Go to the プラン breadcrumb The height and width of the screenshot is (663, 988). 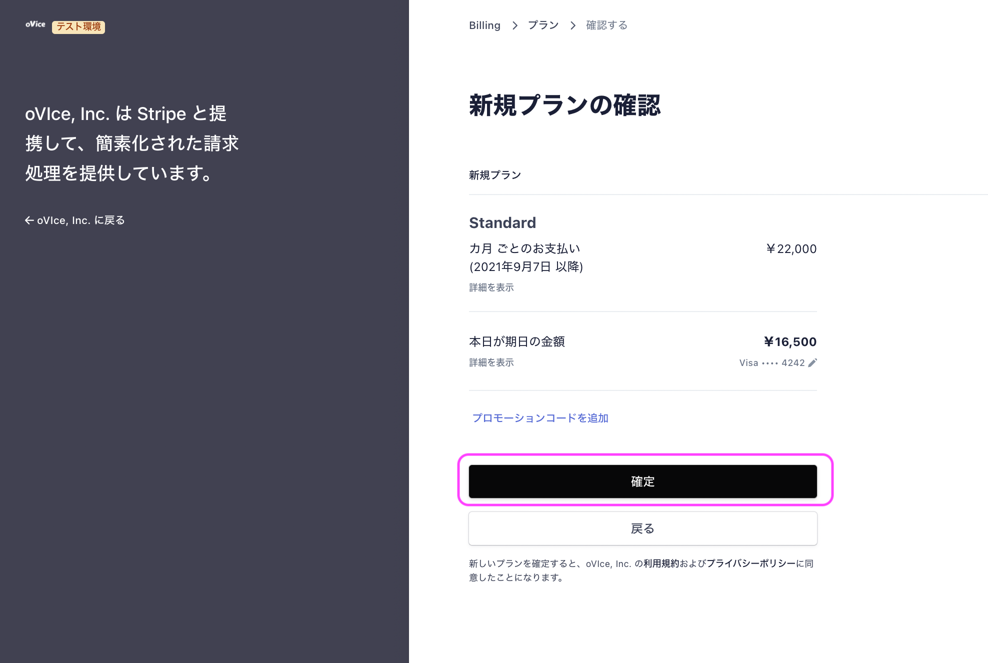543,25
